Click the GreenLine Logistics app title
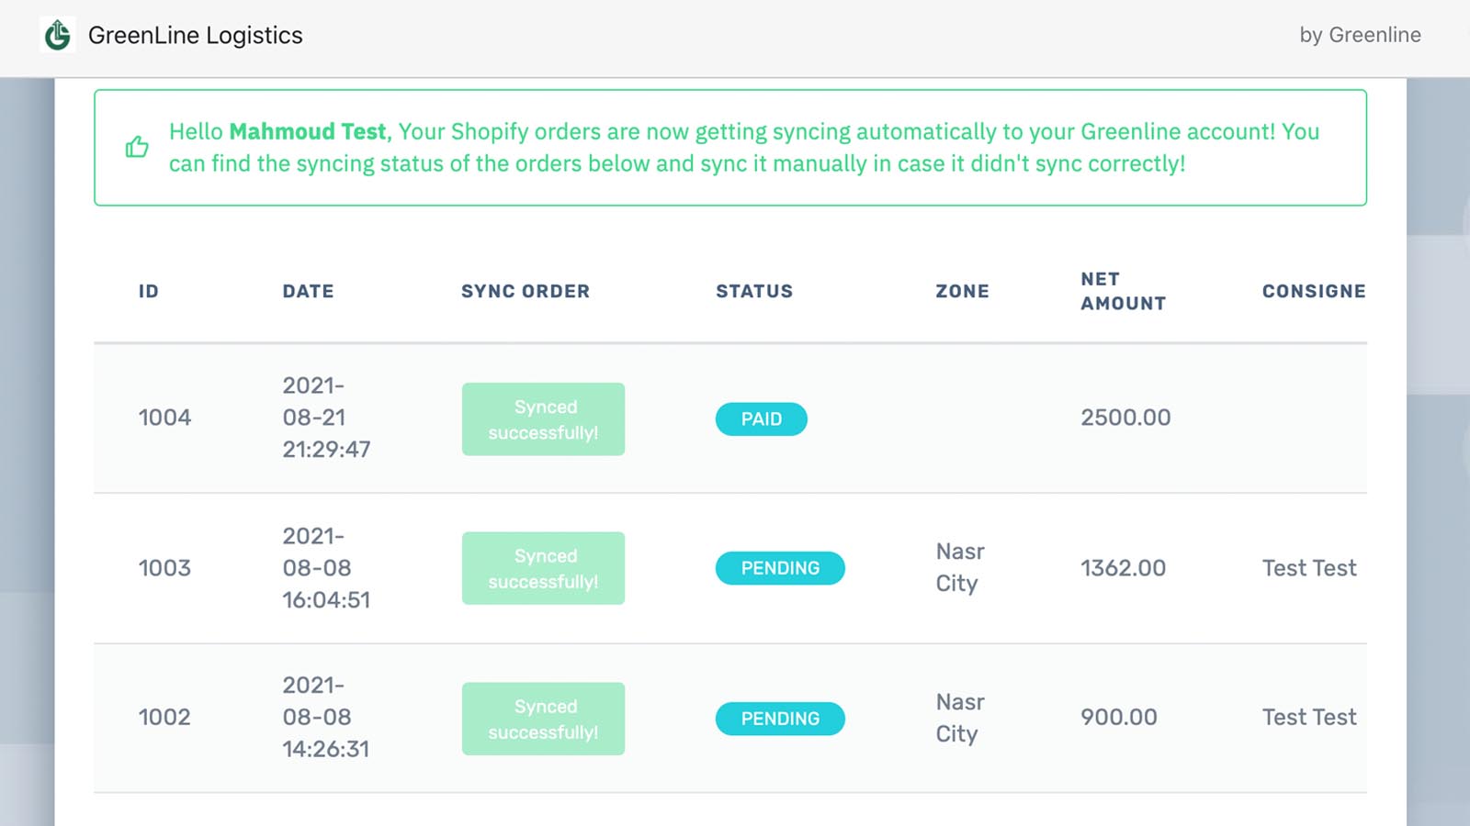This screenshot has width=1470, height=826. 195,36
